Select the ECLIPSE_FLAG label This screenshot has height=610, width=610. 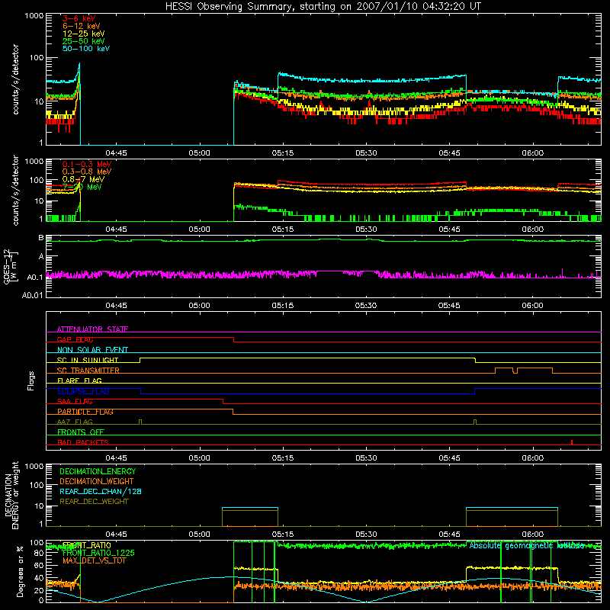tap(83, 391)
